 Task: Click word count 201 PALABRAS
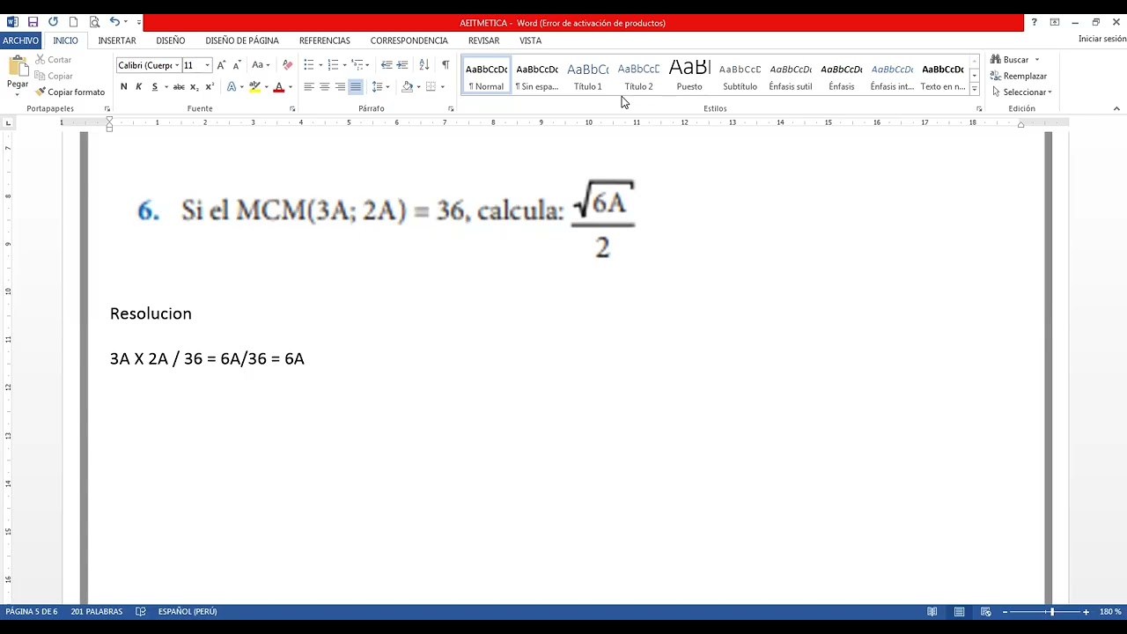click(x=97, y=612)
